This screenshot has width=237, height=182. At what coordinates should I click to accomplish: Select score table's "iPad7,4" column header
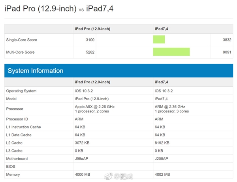pyautogui.click(x=161, y=29)
